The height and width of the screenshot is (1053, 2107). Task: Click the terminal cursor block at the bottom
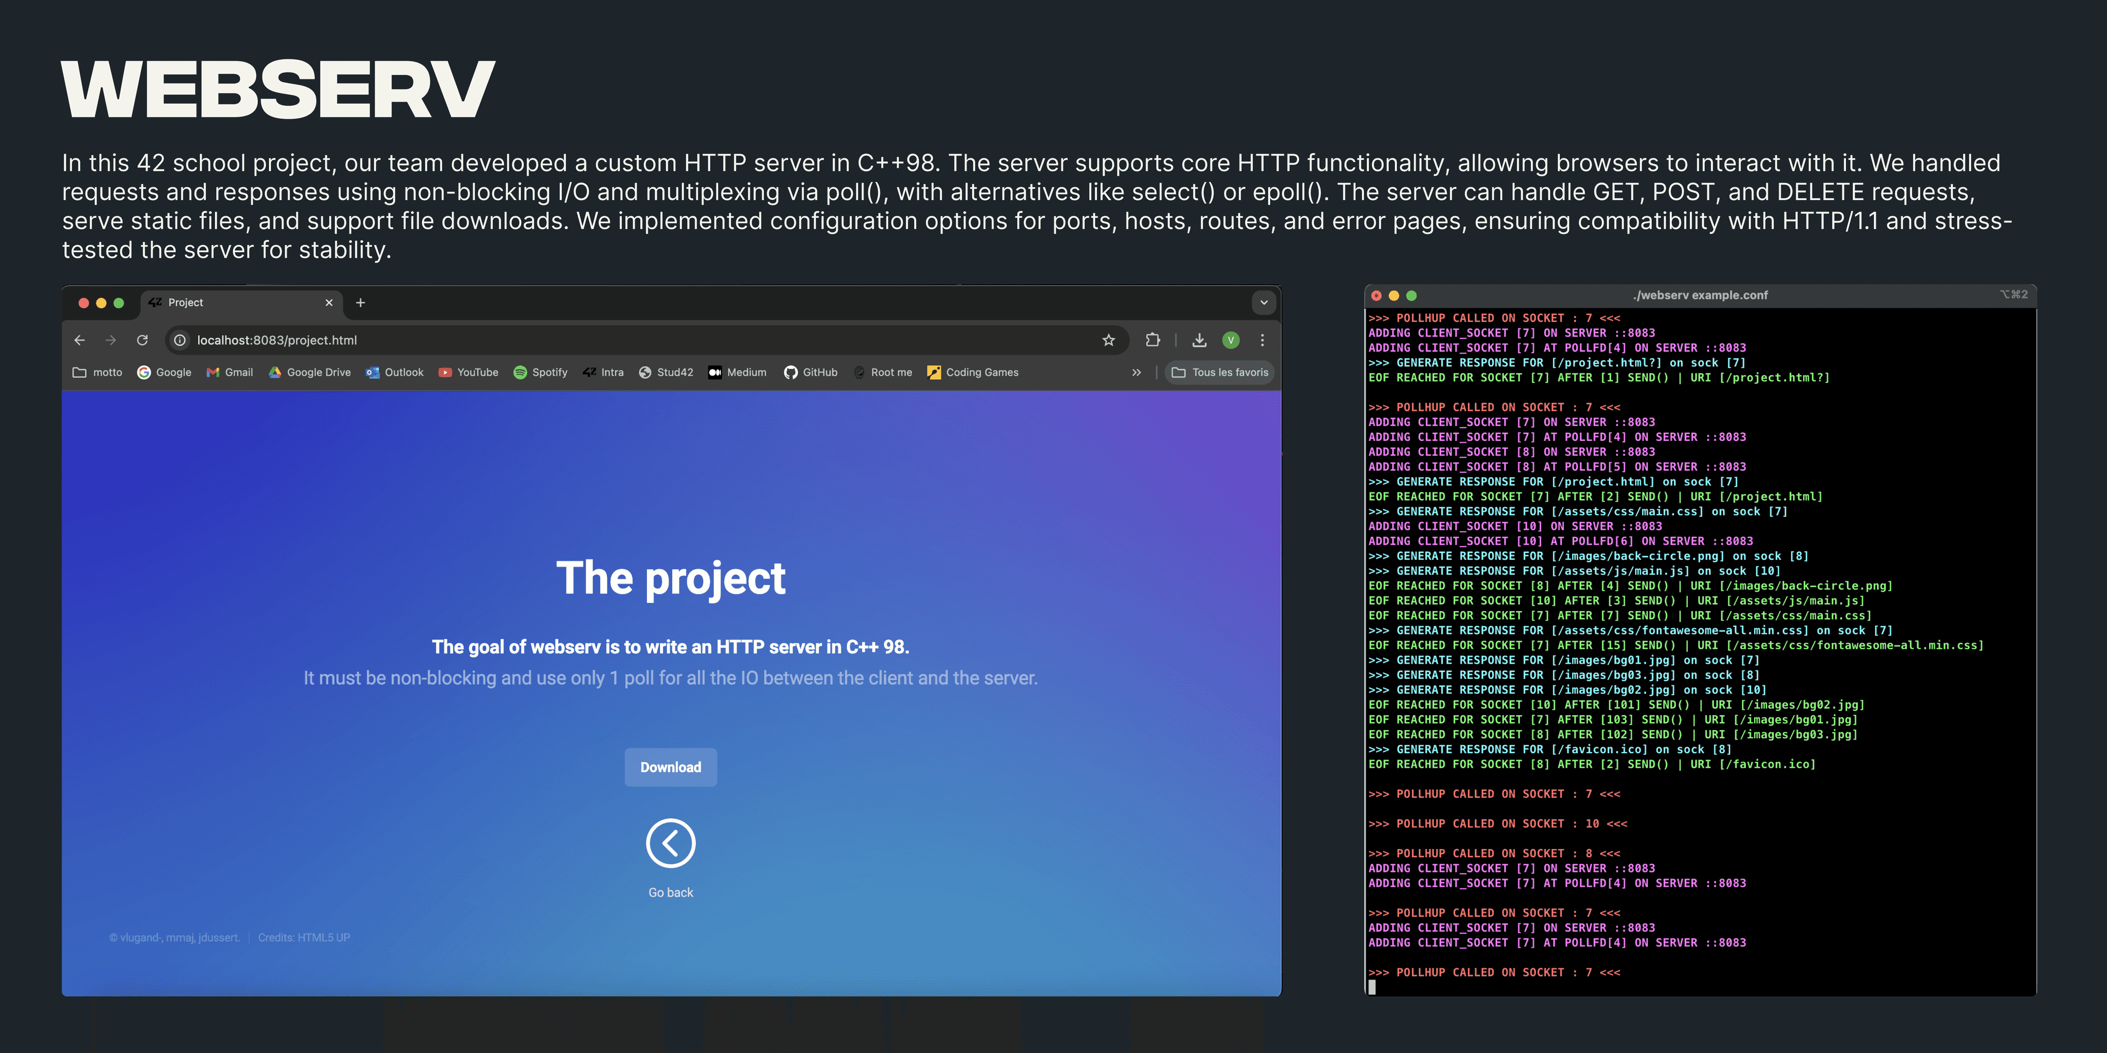(x=1372, y=987)
